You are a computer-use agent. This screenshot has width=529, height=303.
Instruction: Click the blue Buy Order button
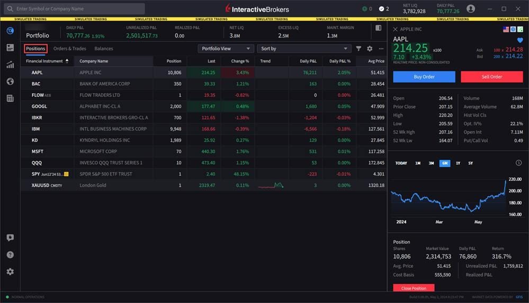424,77
